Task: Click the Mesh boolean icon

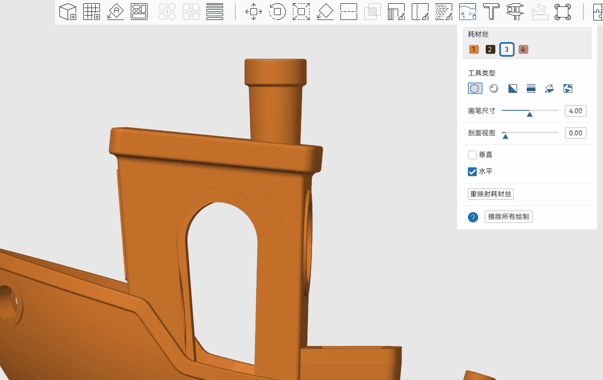Action: coord(372,11)
